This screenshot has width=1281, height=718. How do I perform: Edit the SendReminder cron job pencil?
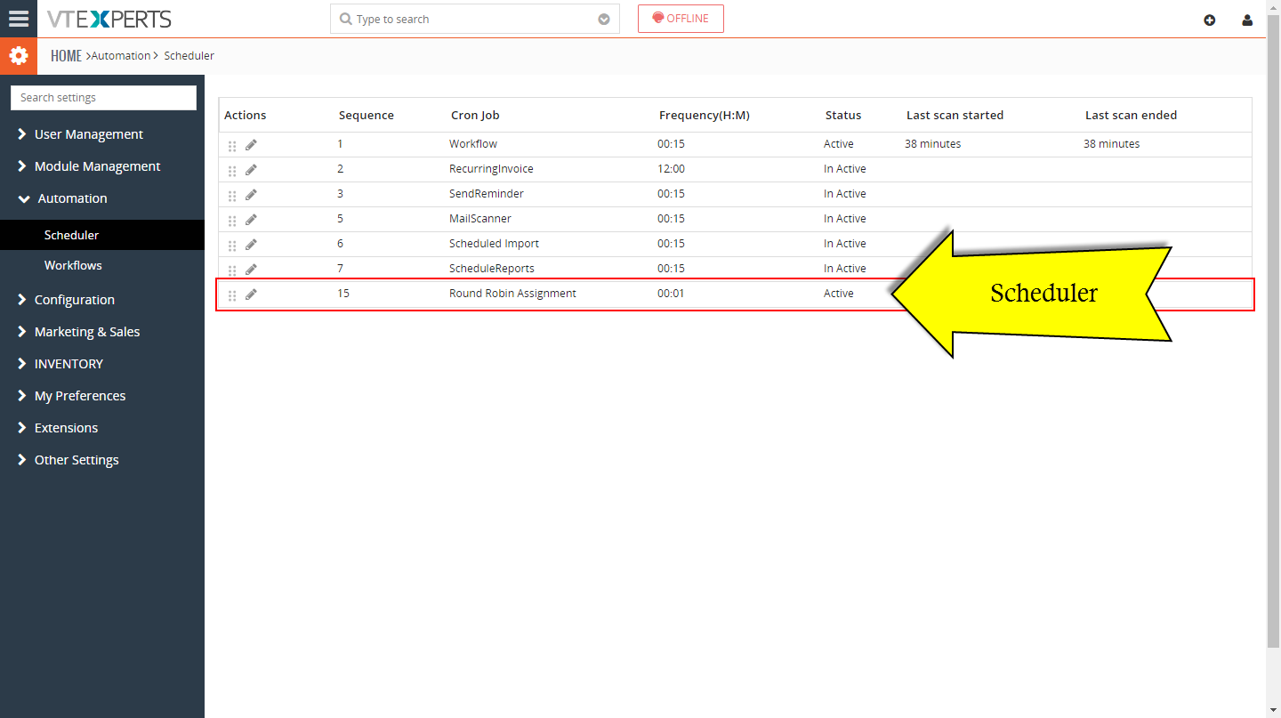251,194
